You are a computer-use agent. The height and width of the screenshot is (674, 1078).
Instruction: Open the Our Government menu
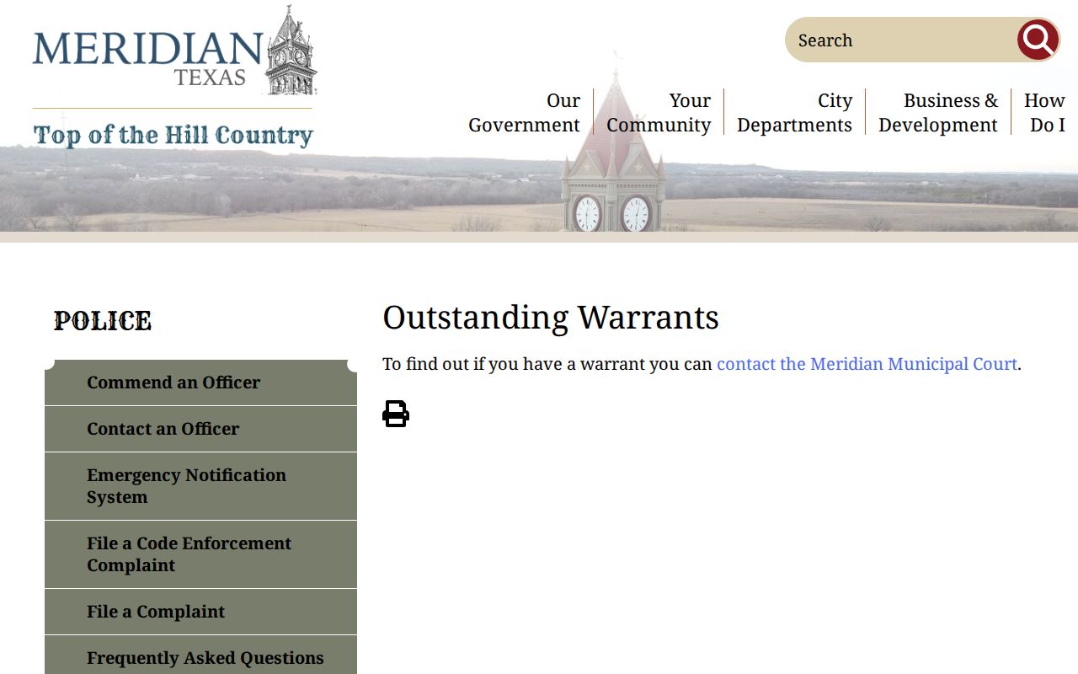coord(524,112)
